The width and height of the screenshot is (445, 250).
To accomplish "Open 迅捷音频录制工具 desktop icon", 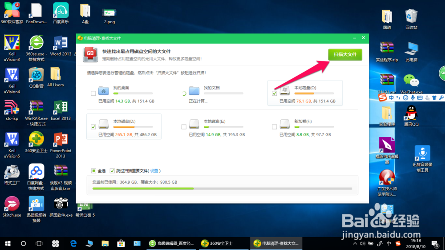I will click(422, 159).
